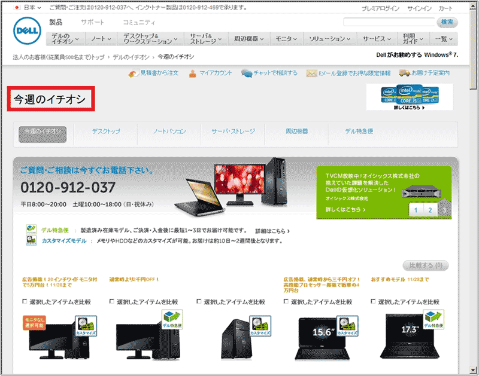479x376 pixels.
Task: Click the quote order (見積書から注文) icon
Action: coord(134,74)
